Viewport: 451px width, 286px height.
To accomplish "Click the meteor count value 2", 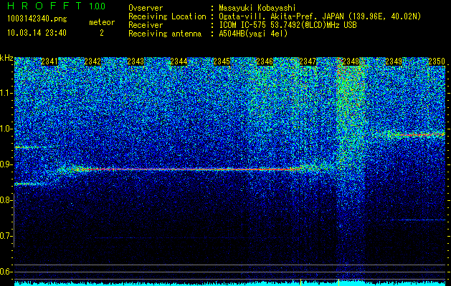I will tap(102, 33).
